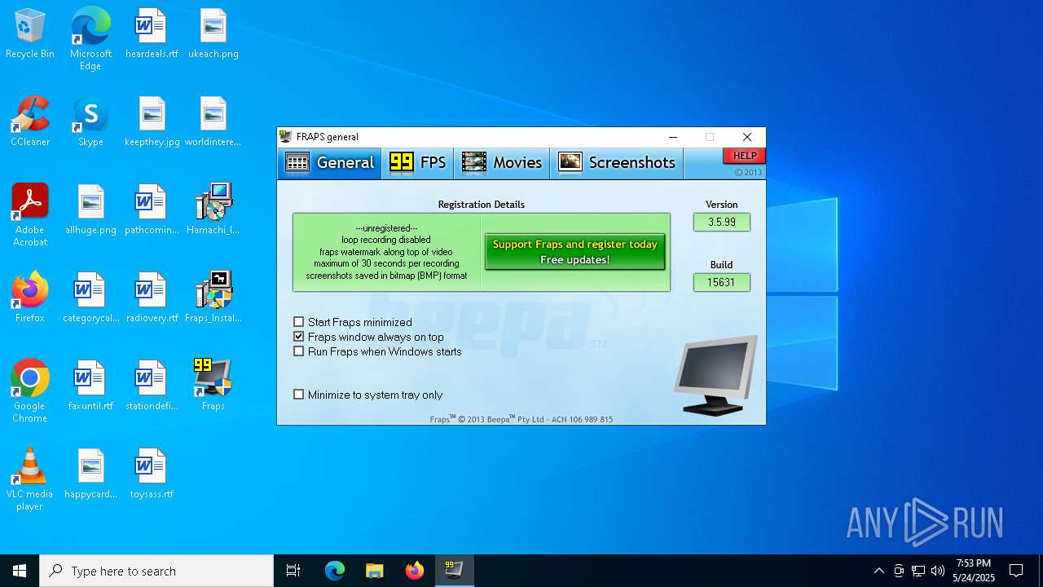Open Edge from the taskbar
Viewport: 1043px width, 587px height.
coord(335,571)
